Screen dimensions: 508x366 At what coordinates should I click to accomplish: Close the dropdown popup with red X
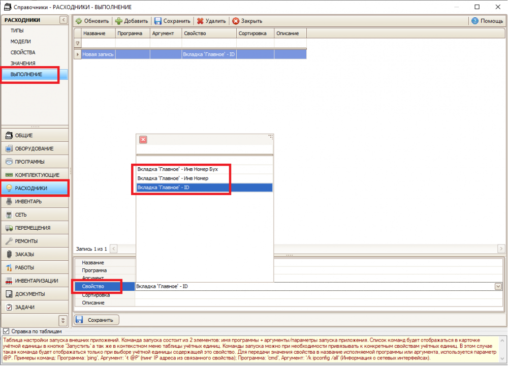pyautogui.click(x=143, y=140)
